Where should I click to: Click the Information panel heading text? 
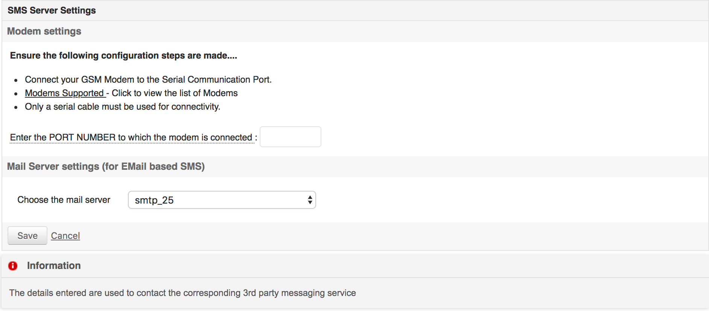point(54,266)
